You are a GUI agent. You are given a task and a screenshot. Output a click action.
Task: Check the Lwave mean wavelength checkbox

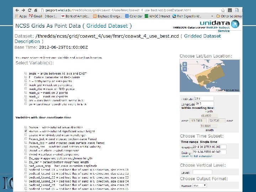pos(26,134)
